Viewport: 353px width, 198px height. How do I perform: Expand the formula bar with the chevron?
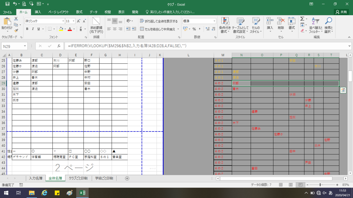pos(350,46)
